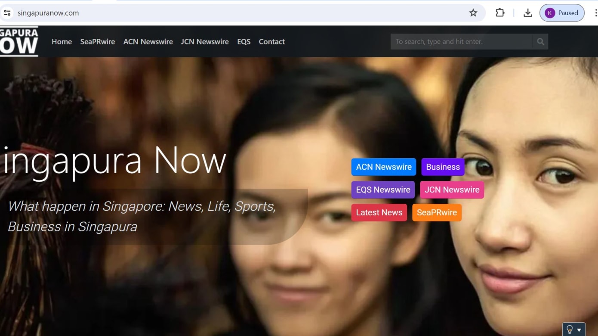Click the Singapura Now hero heading
The width and height of the screenshot is (598, 336).
click(114, 162)
